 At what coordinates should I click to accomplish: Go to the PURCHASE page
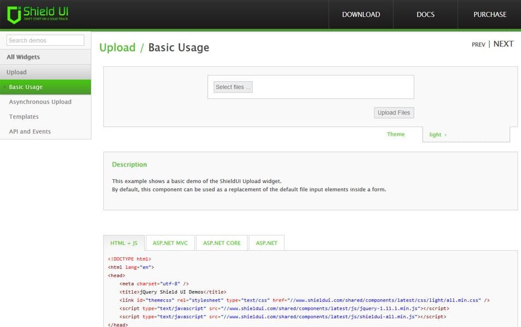pyautogui.click(x=490, y=15)
